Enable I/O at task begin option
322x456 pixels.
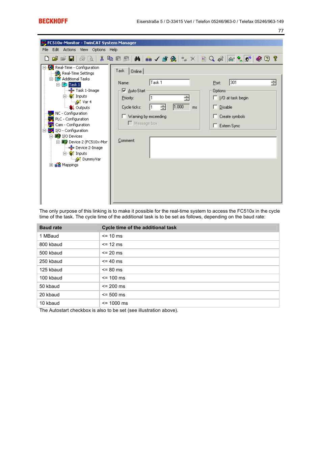point(215,98)
